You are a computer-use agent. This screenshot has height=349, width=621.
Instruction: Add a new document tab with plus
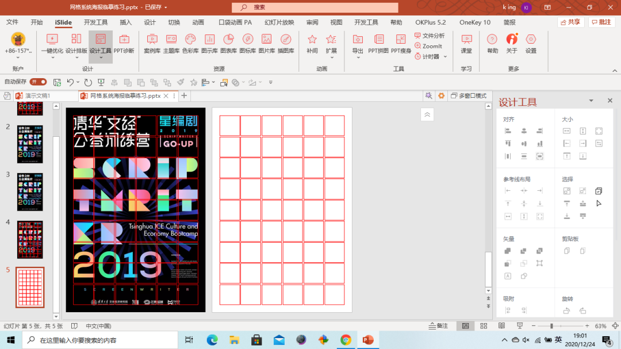(184, 95)
